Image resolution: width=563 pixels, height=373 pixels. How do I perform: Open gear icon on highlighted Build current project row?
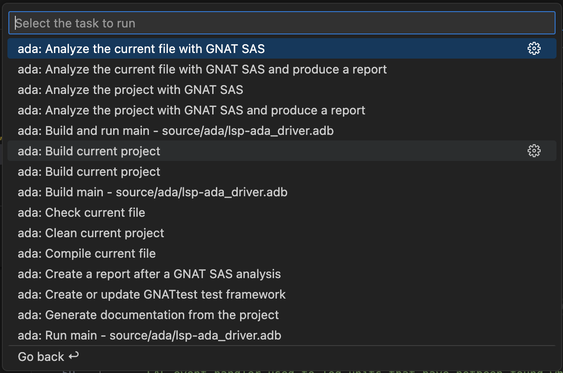[x=534, y=151]
